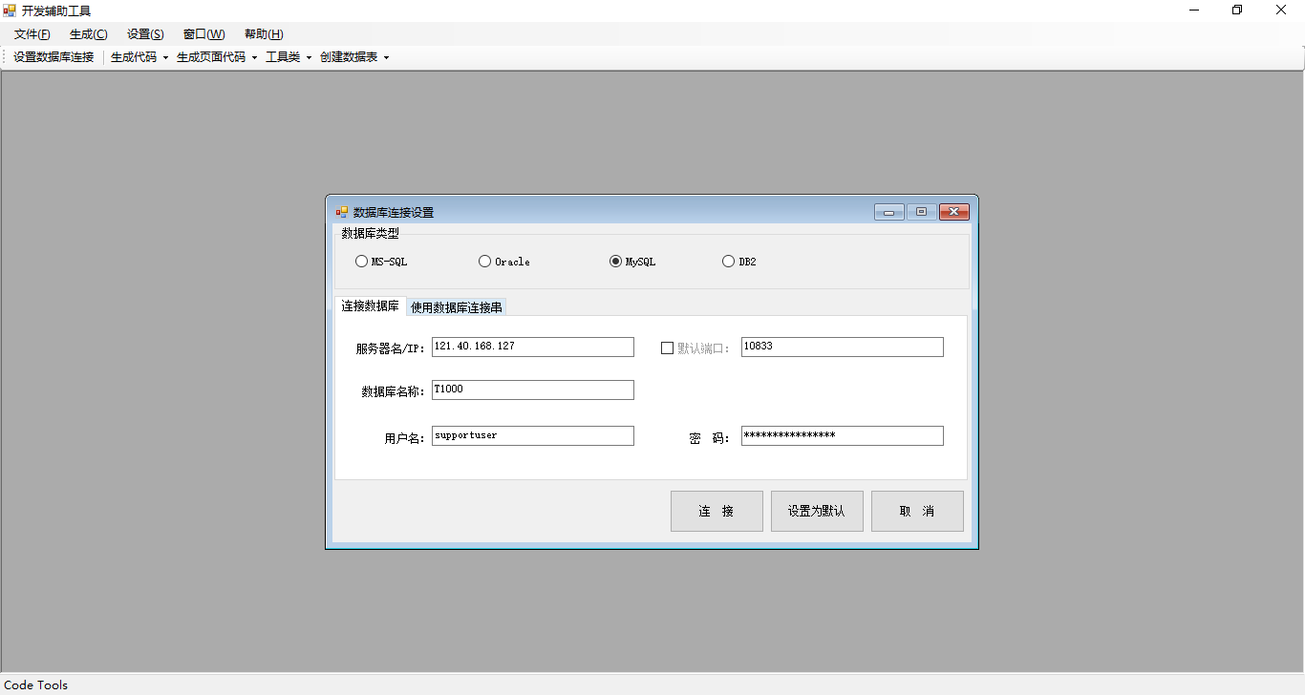Click the 服务器名/IP: label
1305x695 pixels.
pyautogui.click(x=391, y=349)
